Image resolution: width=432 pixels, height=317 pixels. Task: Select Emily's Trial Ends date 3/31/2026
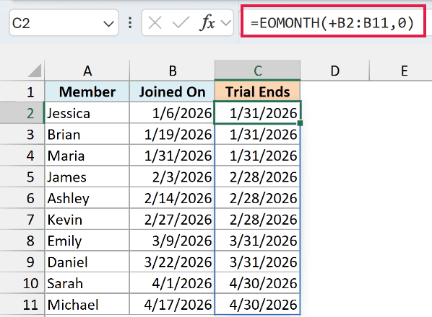pyautogui.click(x=258, y=241)
